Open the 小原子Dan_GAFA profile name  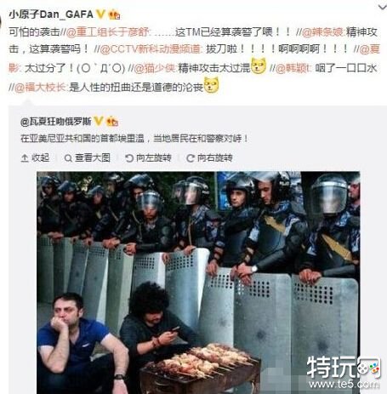point(51,14)
